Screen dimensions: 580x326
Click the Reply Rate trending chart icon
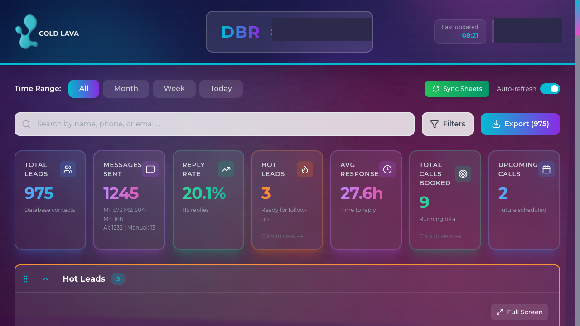coord(226,169)
